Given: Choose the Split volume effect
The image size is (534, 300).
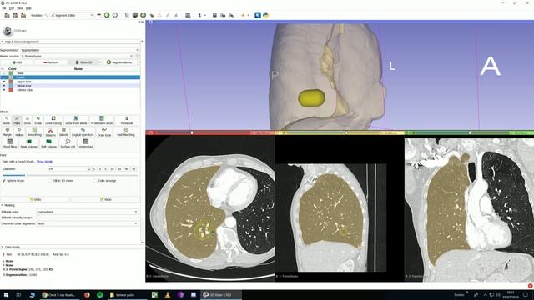Looking at the screenshot, I should click(x=48, y=143).
